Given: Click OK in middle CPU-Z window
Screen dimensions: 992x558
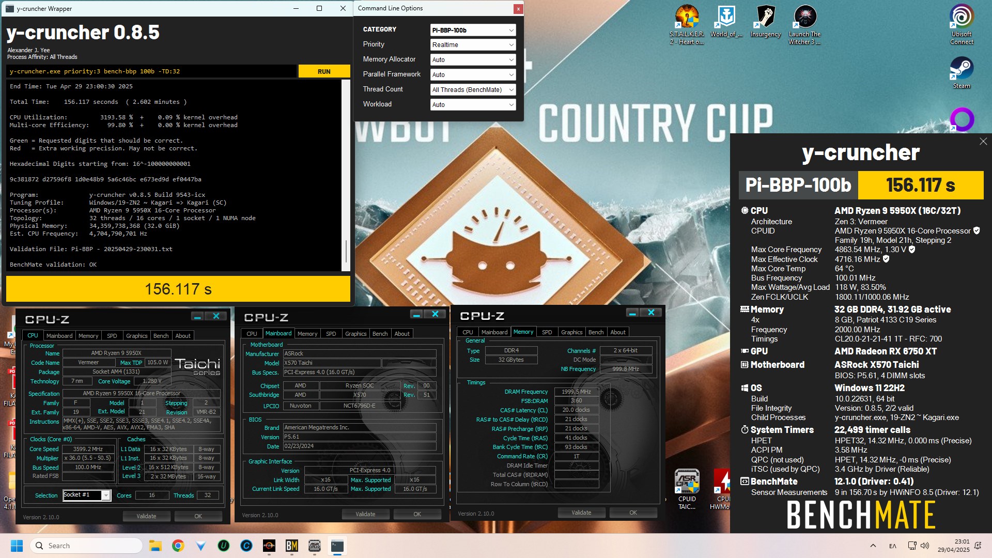Looking at the screenshot, I should [417, 514].
